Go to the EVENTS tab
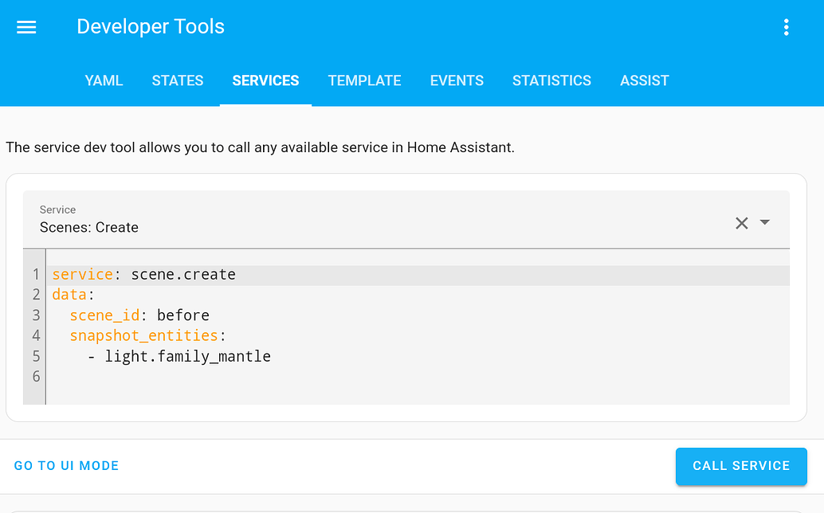This screenshot has width=824, height=513. click(x=457, y=80)
